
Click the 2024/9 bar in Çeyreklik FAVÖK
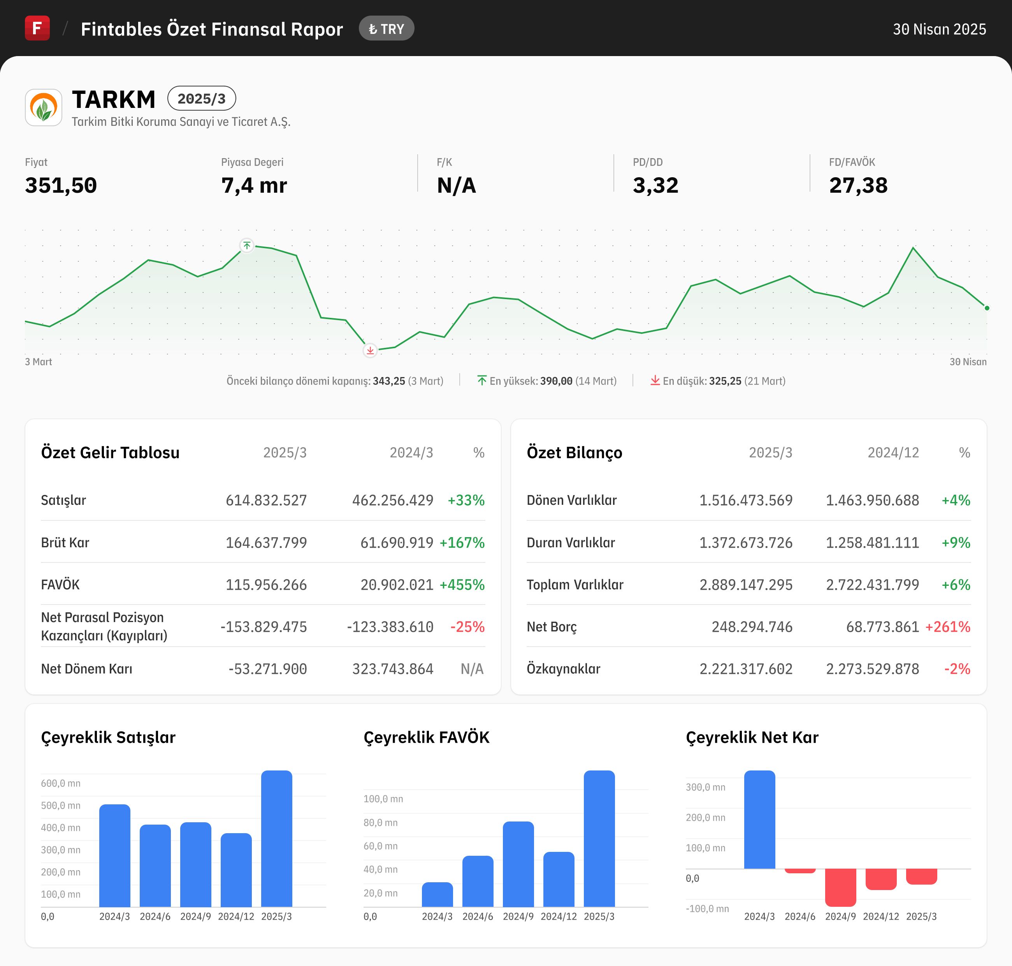(x=518, y=864)
